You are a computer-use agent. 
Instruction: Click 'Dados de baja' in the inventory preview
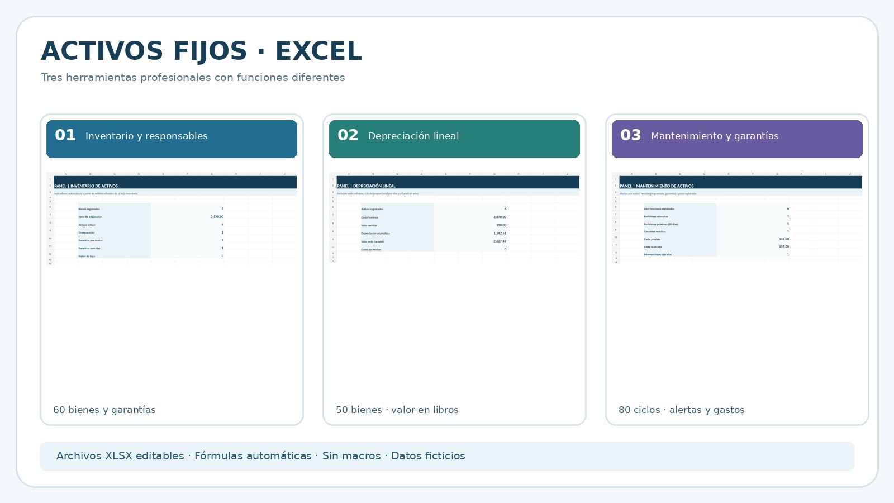87,256
